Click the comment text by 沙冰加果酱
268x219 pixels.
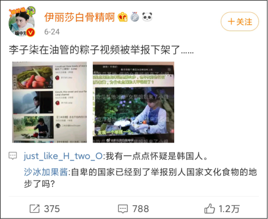coord(140,178)
